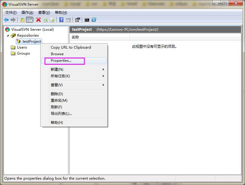The height and width of the screenshot is (185, 245).
Task: Open the command prompt toolbar icon
Action: 87,20
